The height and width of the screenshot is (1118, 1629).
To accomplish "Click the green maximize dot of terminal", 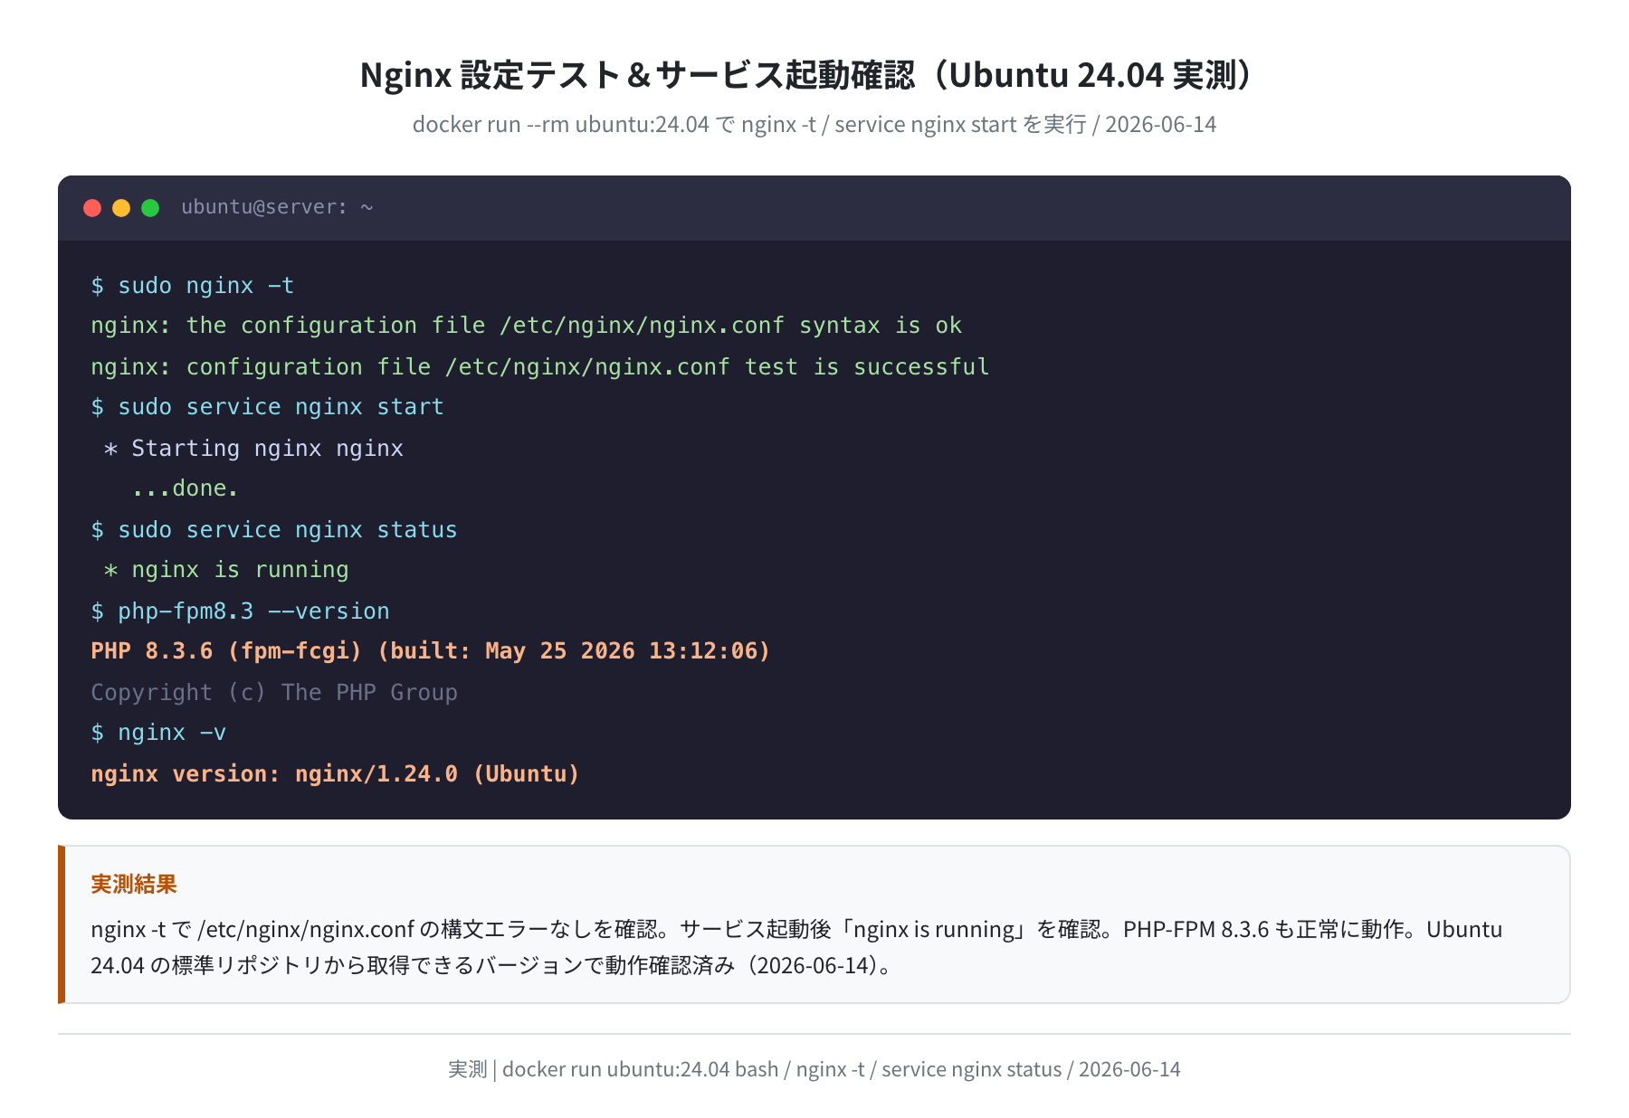I will click(x=150, y=208).
